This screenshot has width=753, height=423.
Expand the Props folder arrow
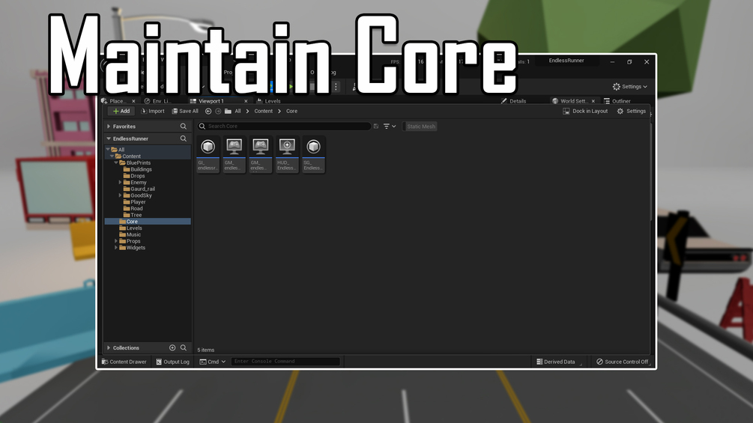[116, 241]
